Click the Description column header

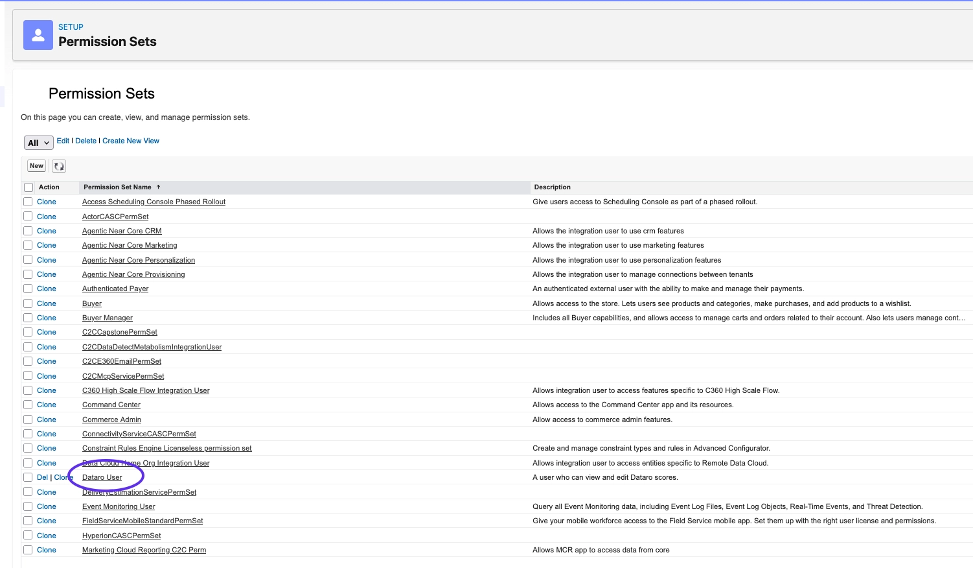point(552,187)
